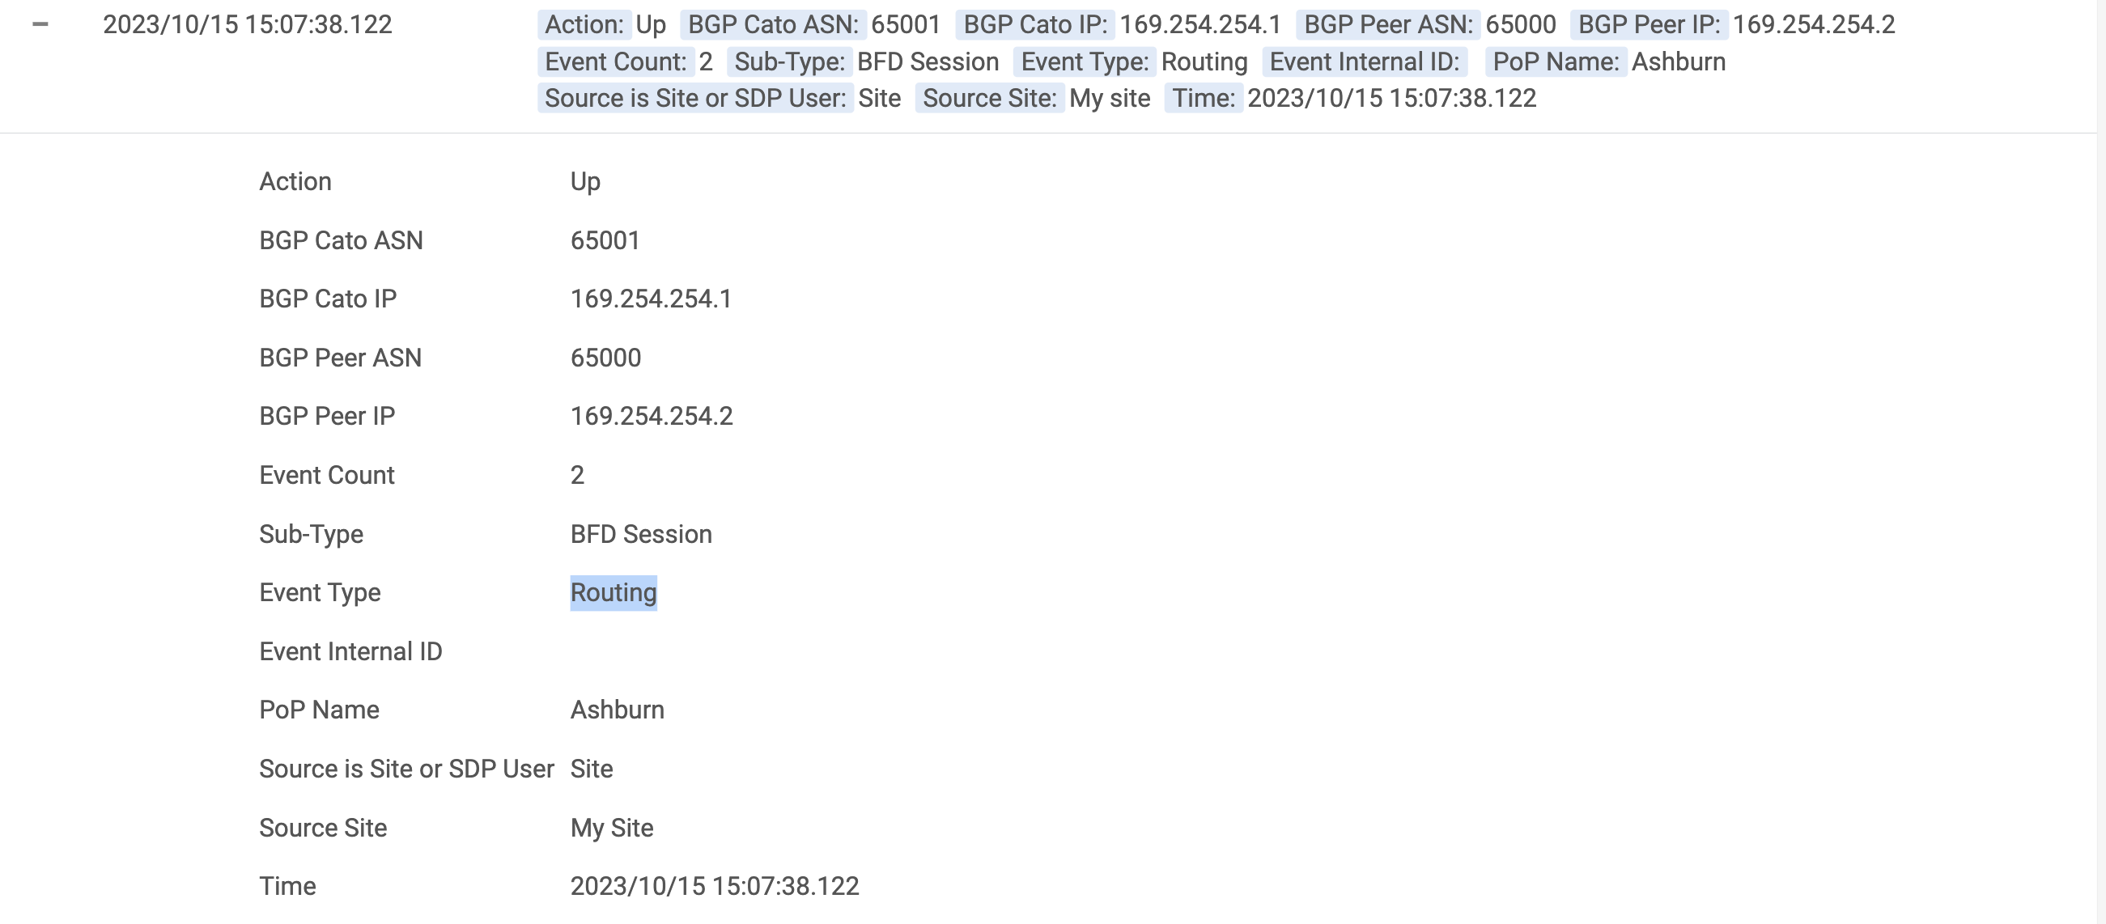Select the PoP Name: summary tag
Screen dimensions: 2106x924
(x=1556, y=61)
